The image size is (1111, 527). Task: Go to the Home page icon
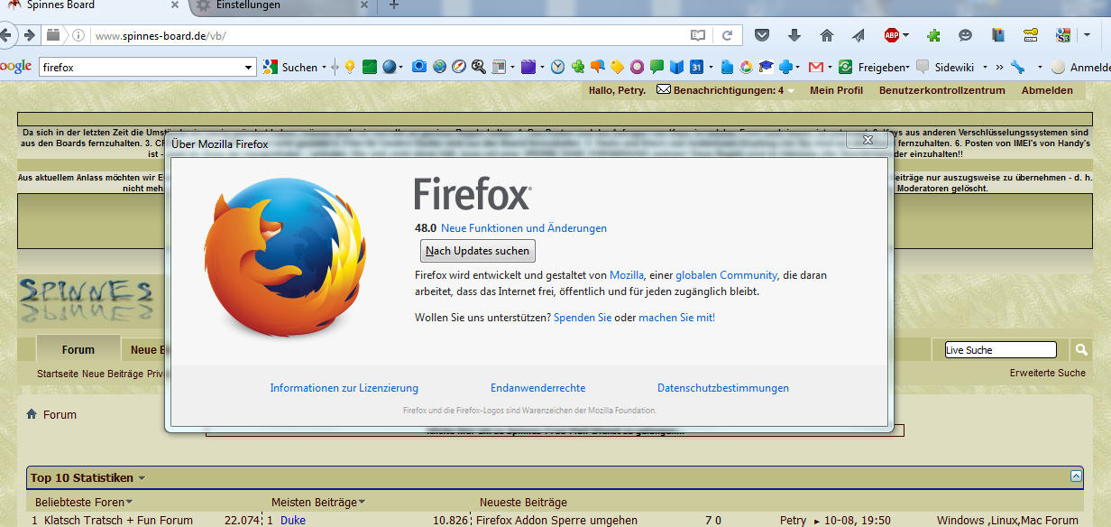point(826,36)
